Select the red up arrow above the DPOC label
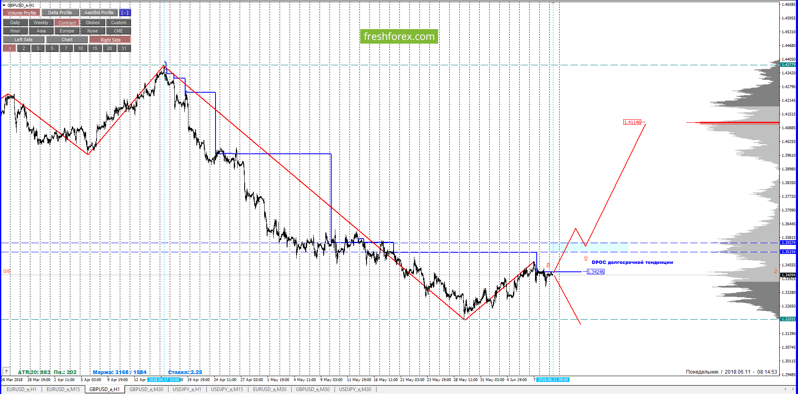 (586, 259)
